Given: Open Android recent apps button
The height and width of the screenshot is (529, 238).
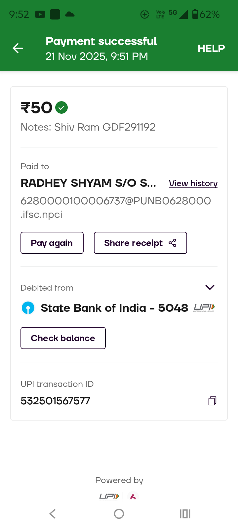Looking at the screenshot, I should [185, 513].
